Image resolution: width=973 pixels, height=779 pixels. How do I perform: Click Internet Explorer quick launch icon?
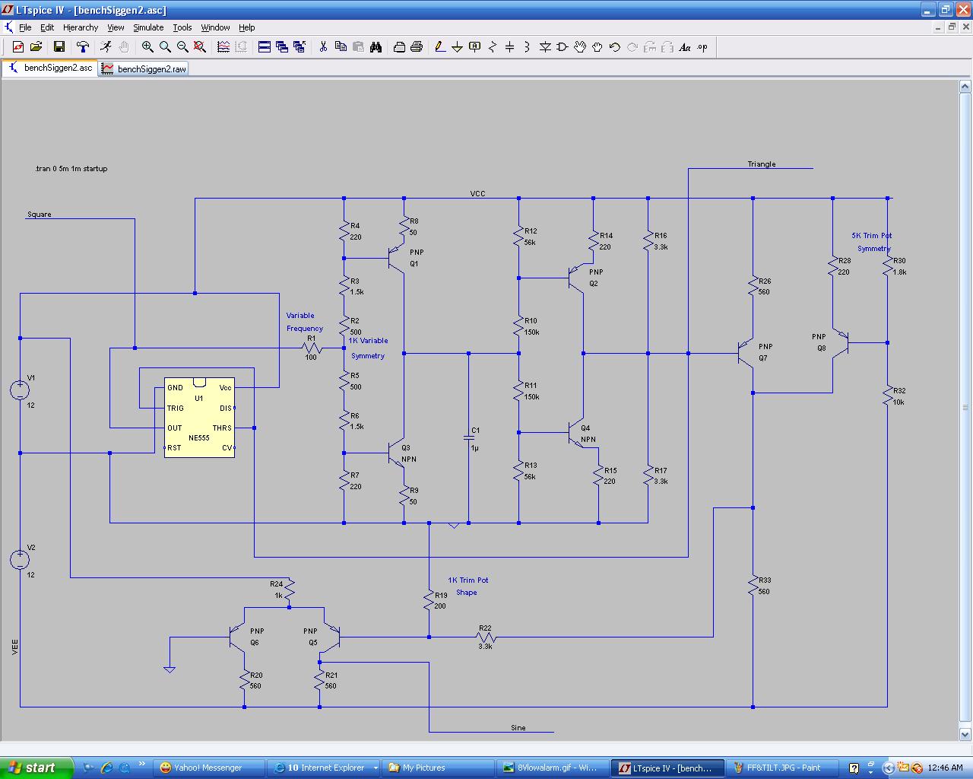(107, 768)
